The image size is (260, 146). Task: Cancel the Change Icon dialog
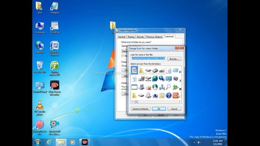pos(174,109)
